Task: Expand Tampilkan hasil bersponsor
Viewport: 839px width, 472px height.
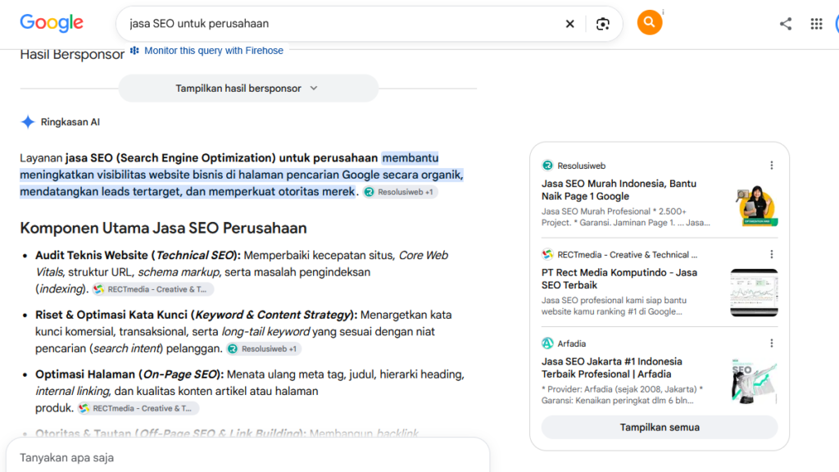Action: coord(248,88)
